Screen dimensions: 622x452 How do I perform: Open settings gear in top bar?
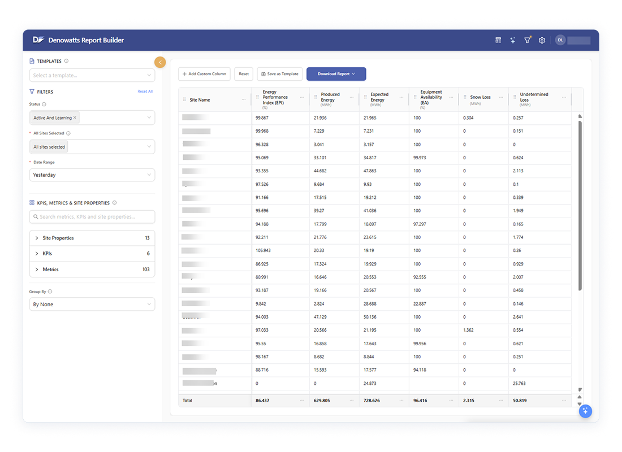pos(542,40)
